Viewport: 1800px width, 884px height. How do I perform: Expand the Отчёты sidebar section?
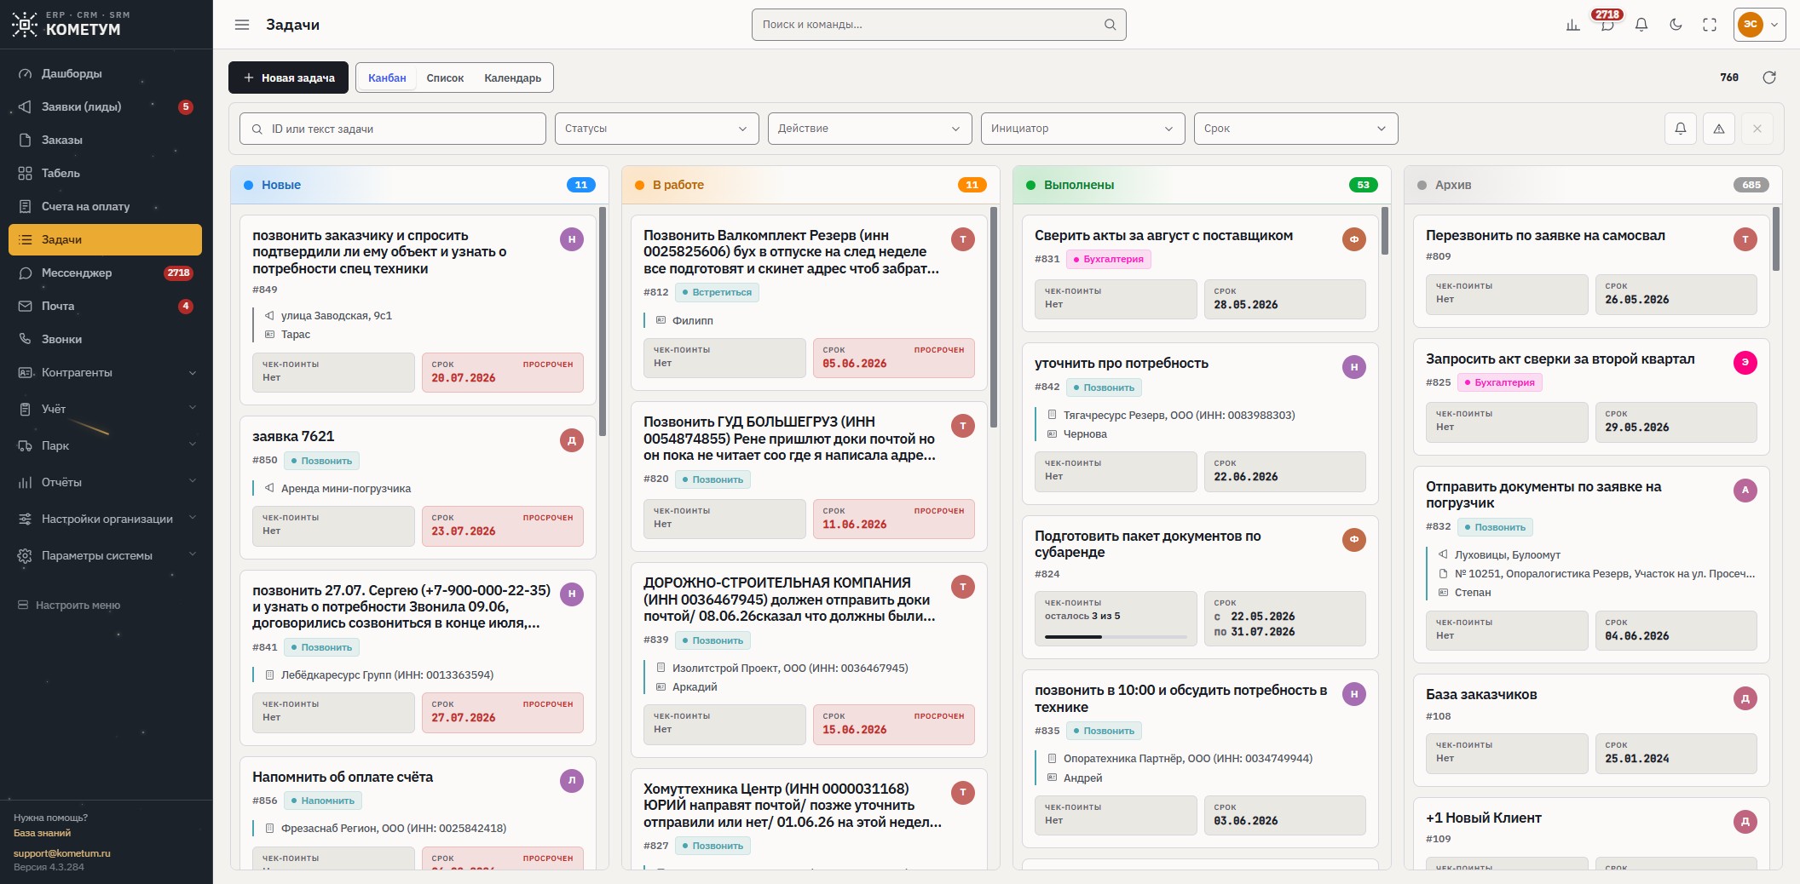pos(105,482)
